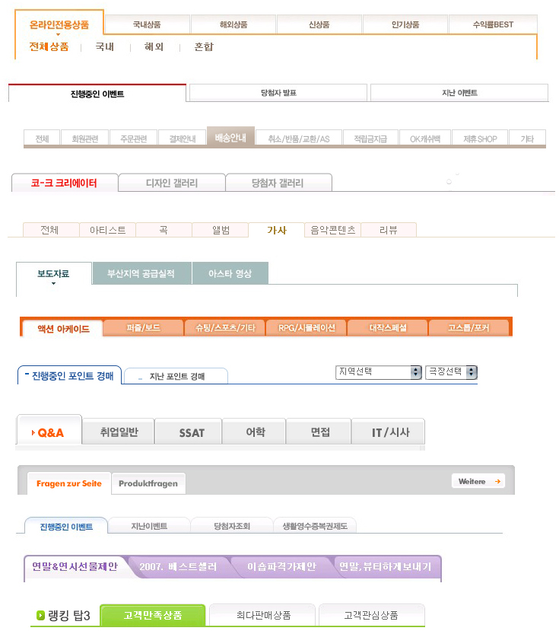
Task: Open the 부산지역 공급실적 tab
Action: click(141, 274)
